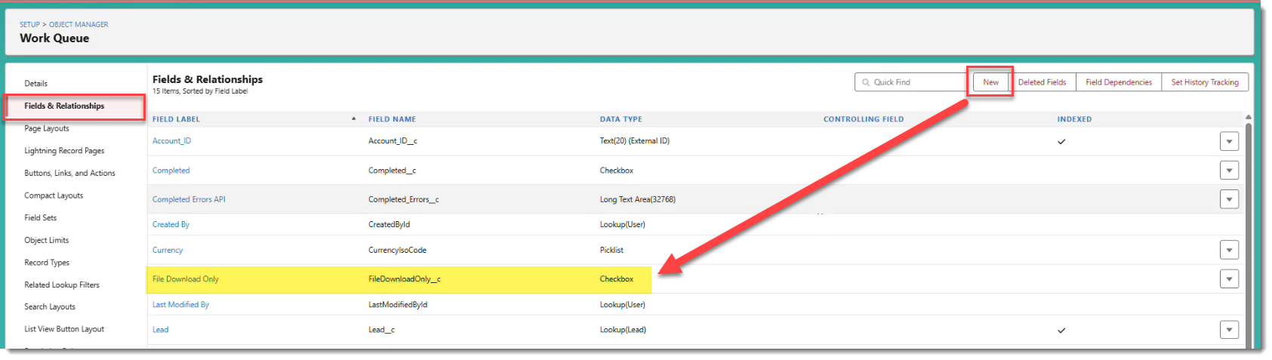Open the Account_ID row action dropdown
The height and width of the screenshot is (360, 1272).
(1228, 141)
